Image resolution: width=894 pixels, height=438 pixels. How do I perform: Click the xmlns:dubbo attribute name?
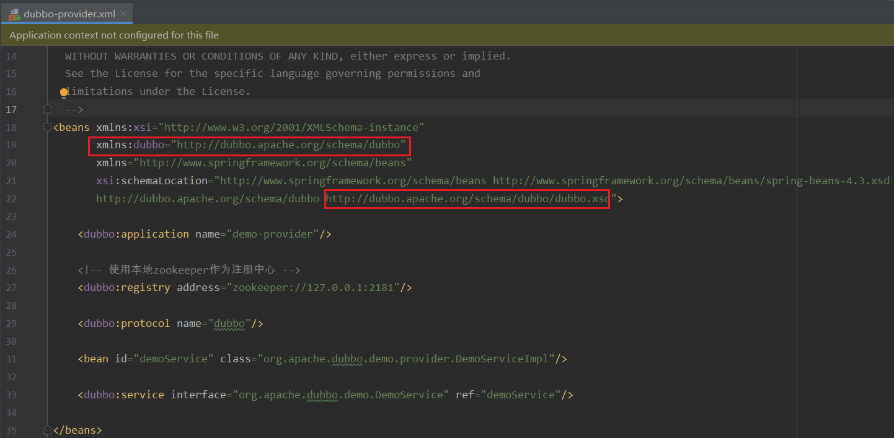(130, 145)
